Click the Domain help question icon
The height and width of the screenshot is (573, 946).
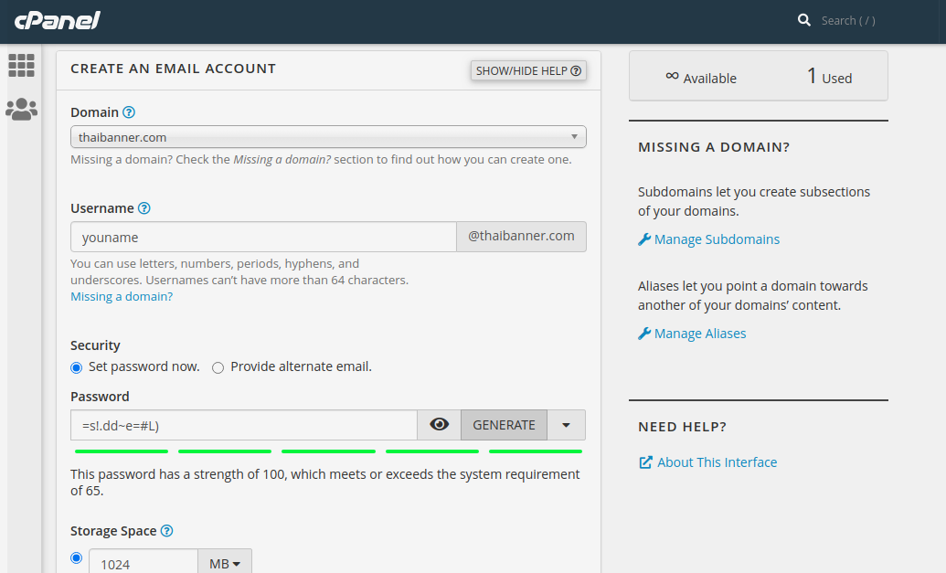tap(129, 112)
